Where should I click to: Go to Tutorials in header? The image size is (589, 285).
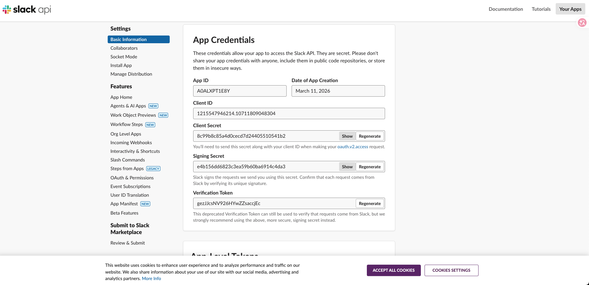pos(541,9)
